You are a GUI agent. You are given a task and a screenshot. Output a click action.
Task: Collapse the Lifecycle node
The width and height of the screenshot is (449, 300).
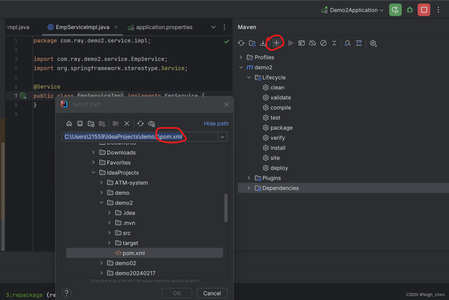coord(249,77)
